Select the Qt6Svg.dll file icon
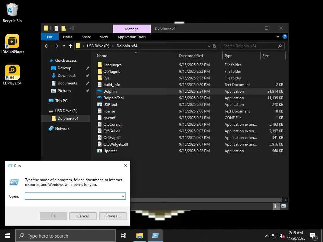The height and width of the screenshot is (242, 323). pyautogui.click(x=99, y=137)
